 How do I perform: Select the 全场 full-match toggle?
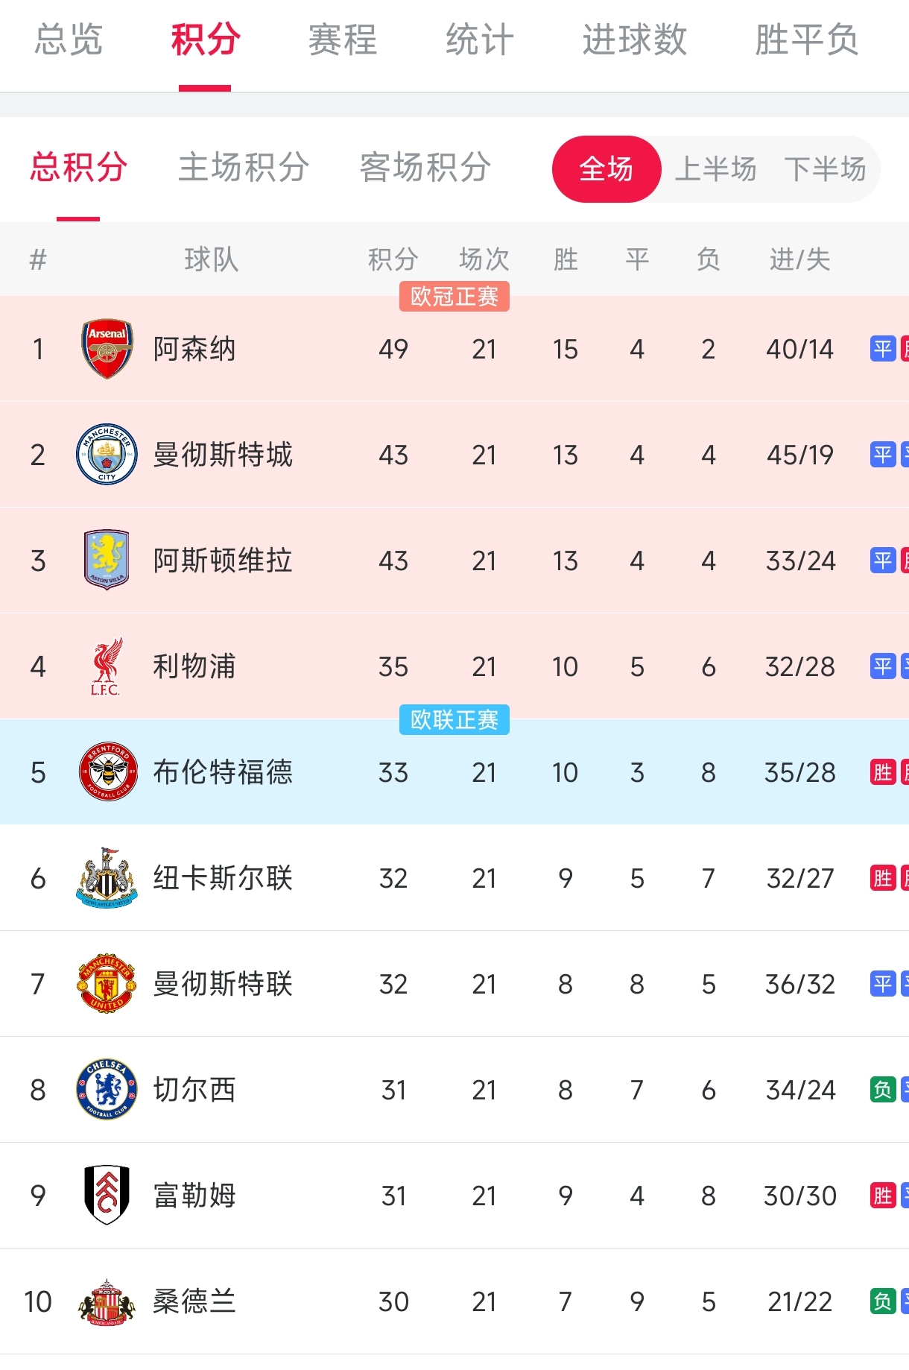[x=606, y=169]
